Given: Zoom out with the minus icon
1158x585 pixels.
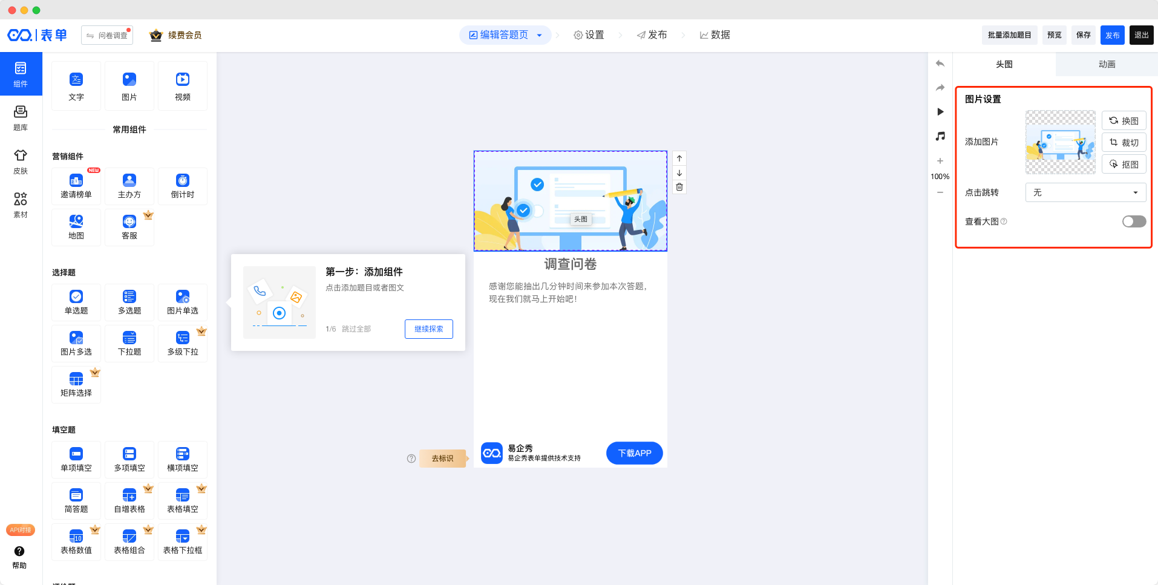Looking at the screenshot, I should coord(940,192).
